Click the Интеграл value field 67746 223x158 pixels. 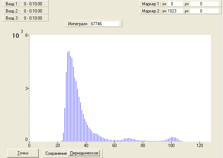pos(105,23)
